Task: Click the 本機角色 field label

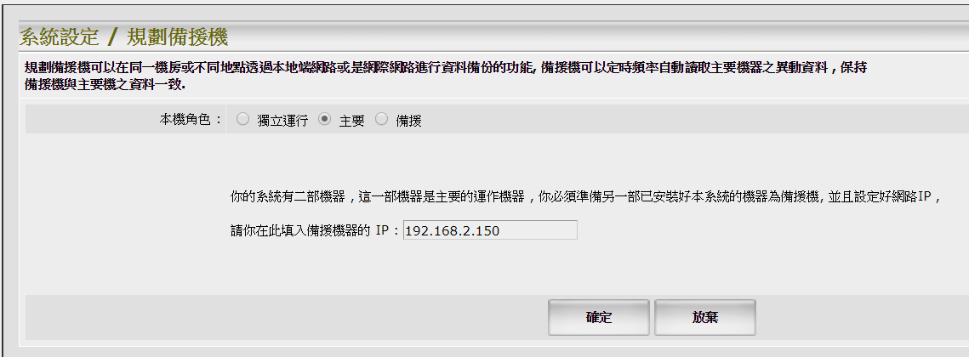Action: pos(191,120)
